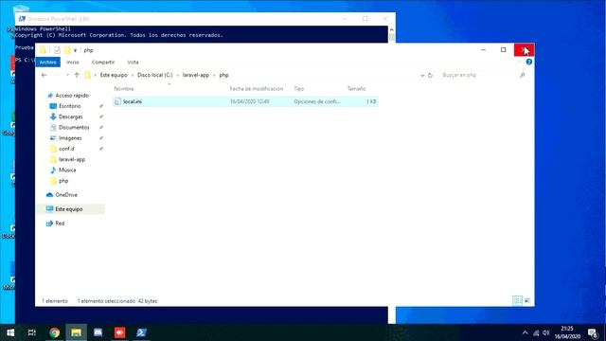
Task: Click 'Disco local (C:)' breadcrumb
Action: [155, 75]
